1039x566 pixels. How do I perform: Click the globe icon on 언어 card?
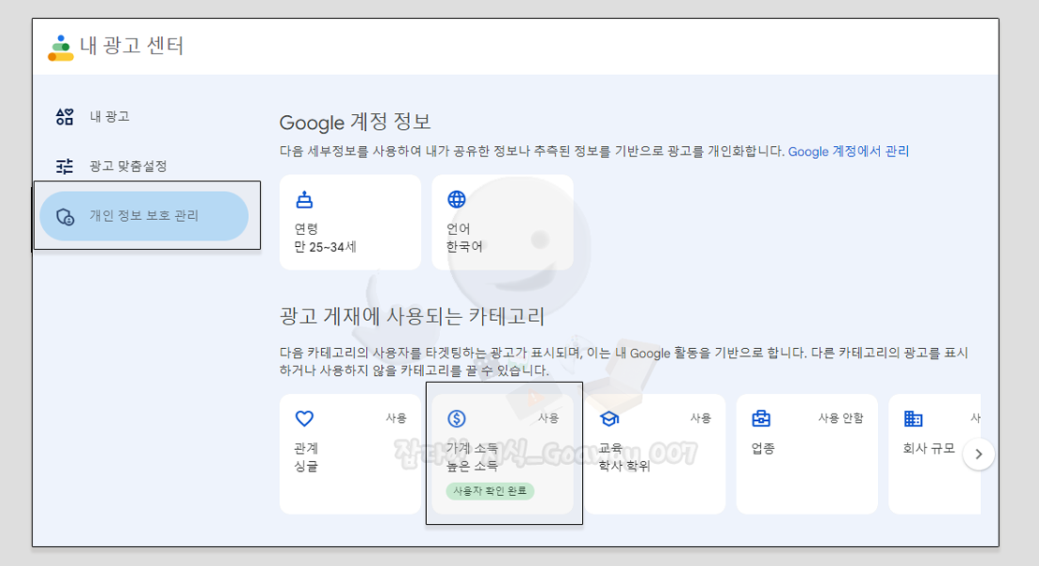coord(457,199)
